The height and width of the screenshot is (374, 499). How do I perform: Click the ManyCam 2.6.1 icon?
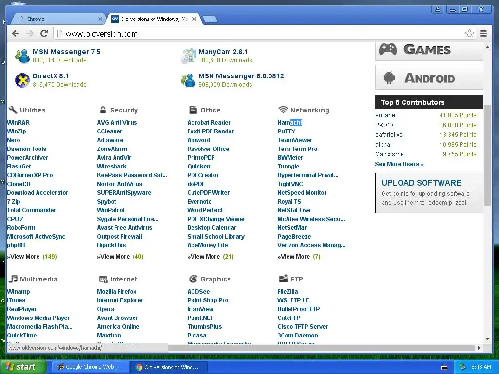coord(188,56)
